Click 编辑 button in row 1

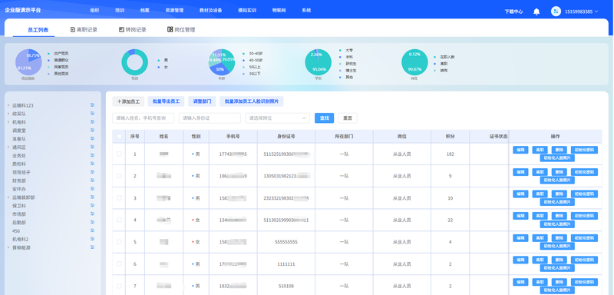520,150
